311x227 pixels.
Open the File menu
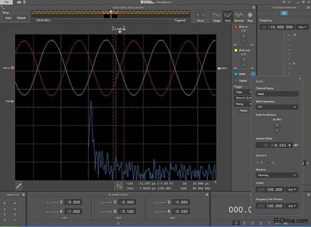click(x=6, y=2)
